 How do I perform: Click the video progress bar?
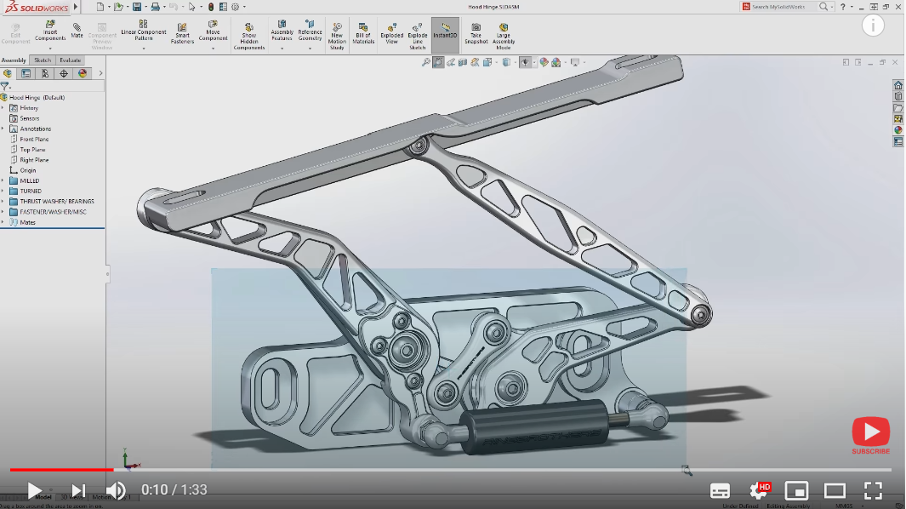pyautogui.click(x=453, y=470)
